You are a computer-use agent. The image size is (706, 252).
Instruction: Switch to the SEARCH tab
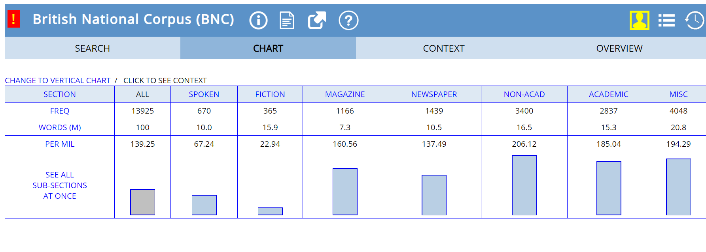92,49
